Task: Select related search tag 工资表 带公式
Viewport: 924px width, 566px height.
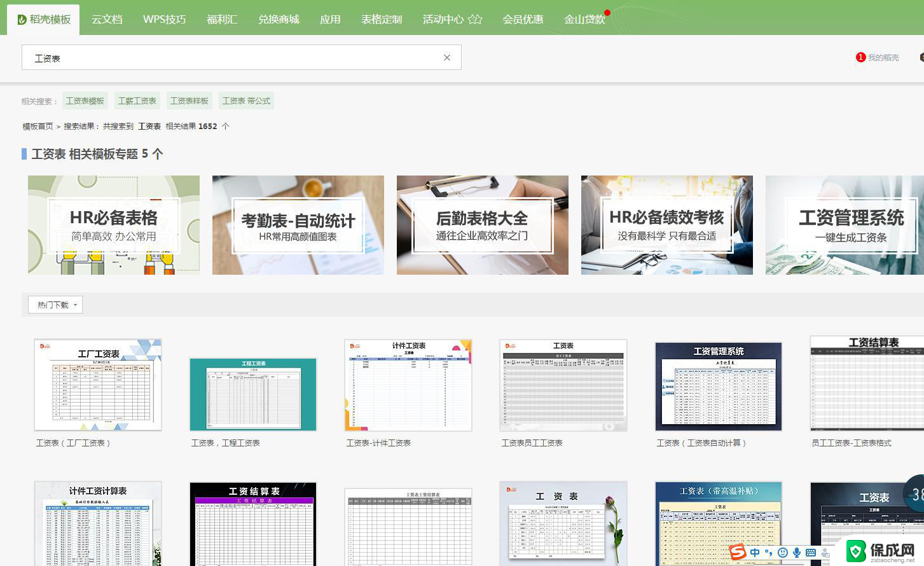Action: tap(246, 100)
